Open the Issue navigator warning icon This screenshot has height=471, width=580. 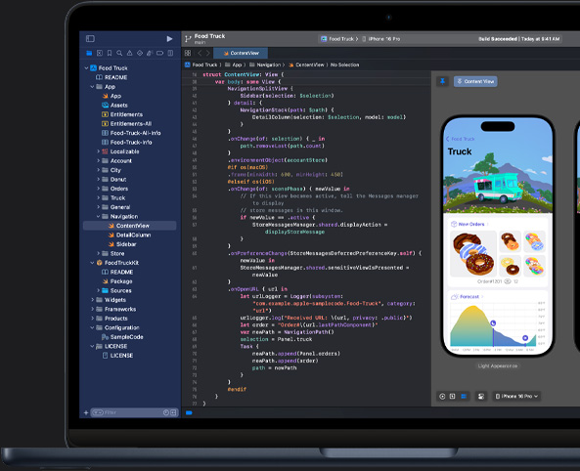129,53
